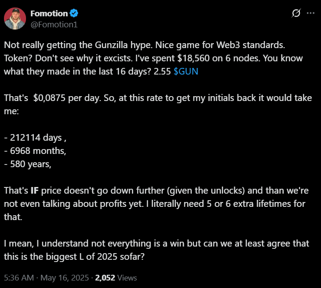
Task: Click the line reading 580 years
Action: 28,164
